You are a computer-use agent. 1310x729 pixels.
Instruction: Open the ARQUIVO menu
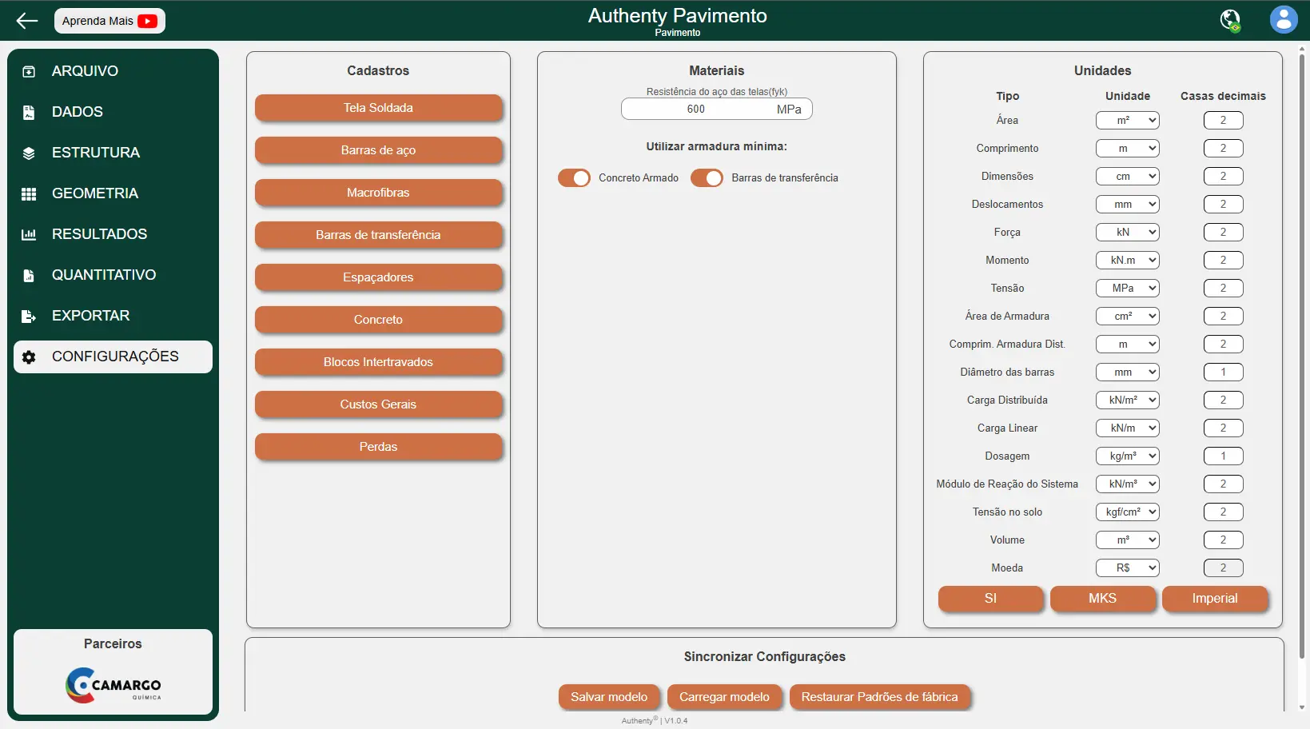pos(113,71)
